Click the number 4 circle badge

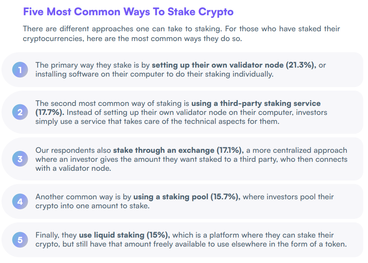(20, 201)
